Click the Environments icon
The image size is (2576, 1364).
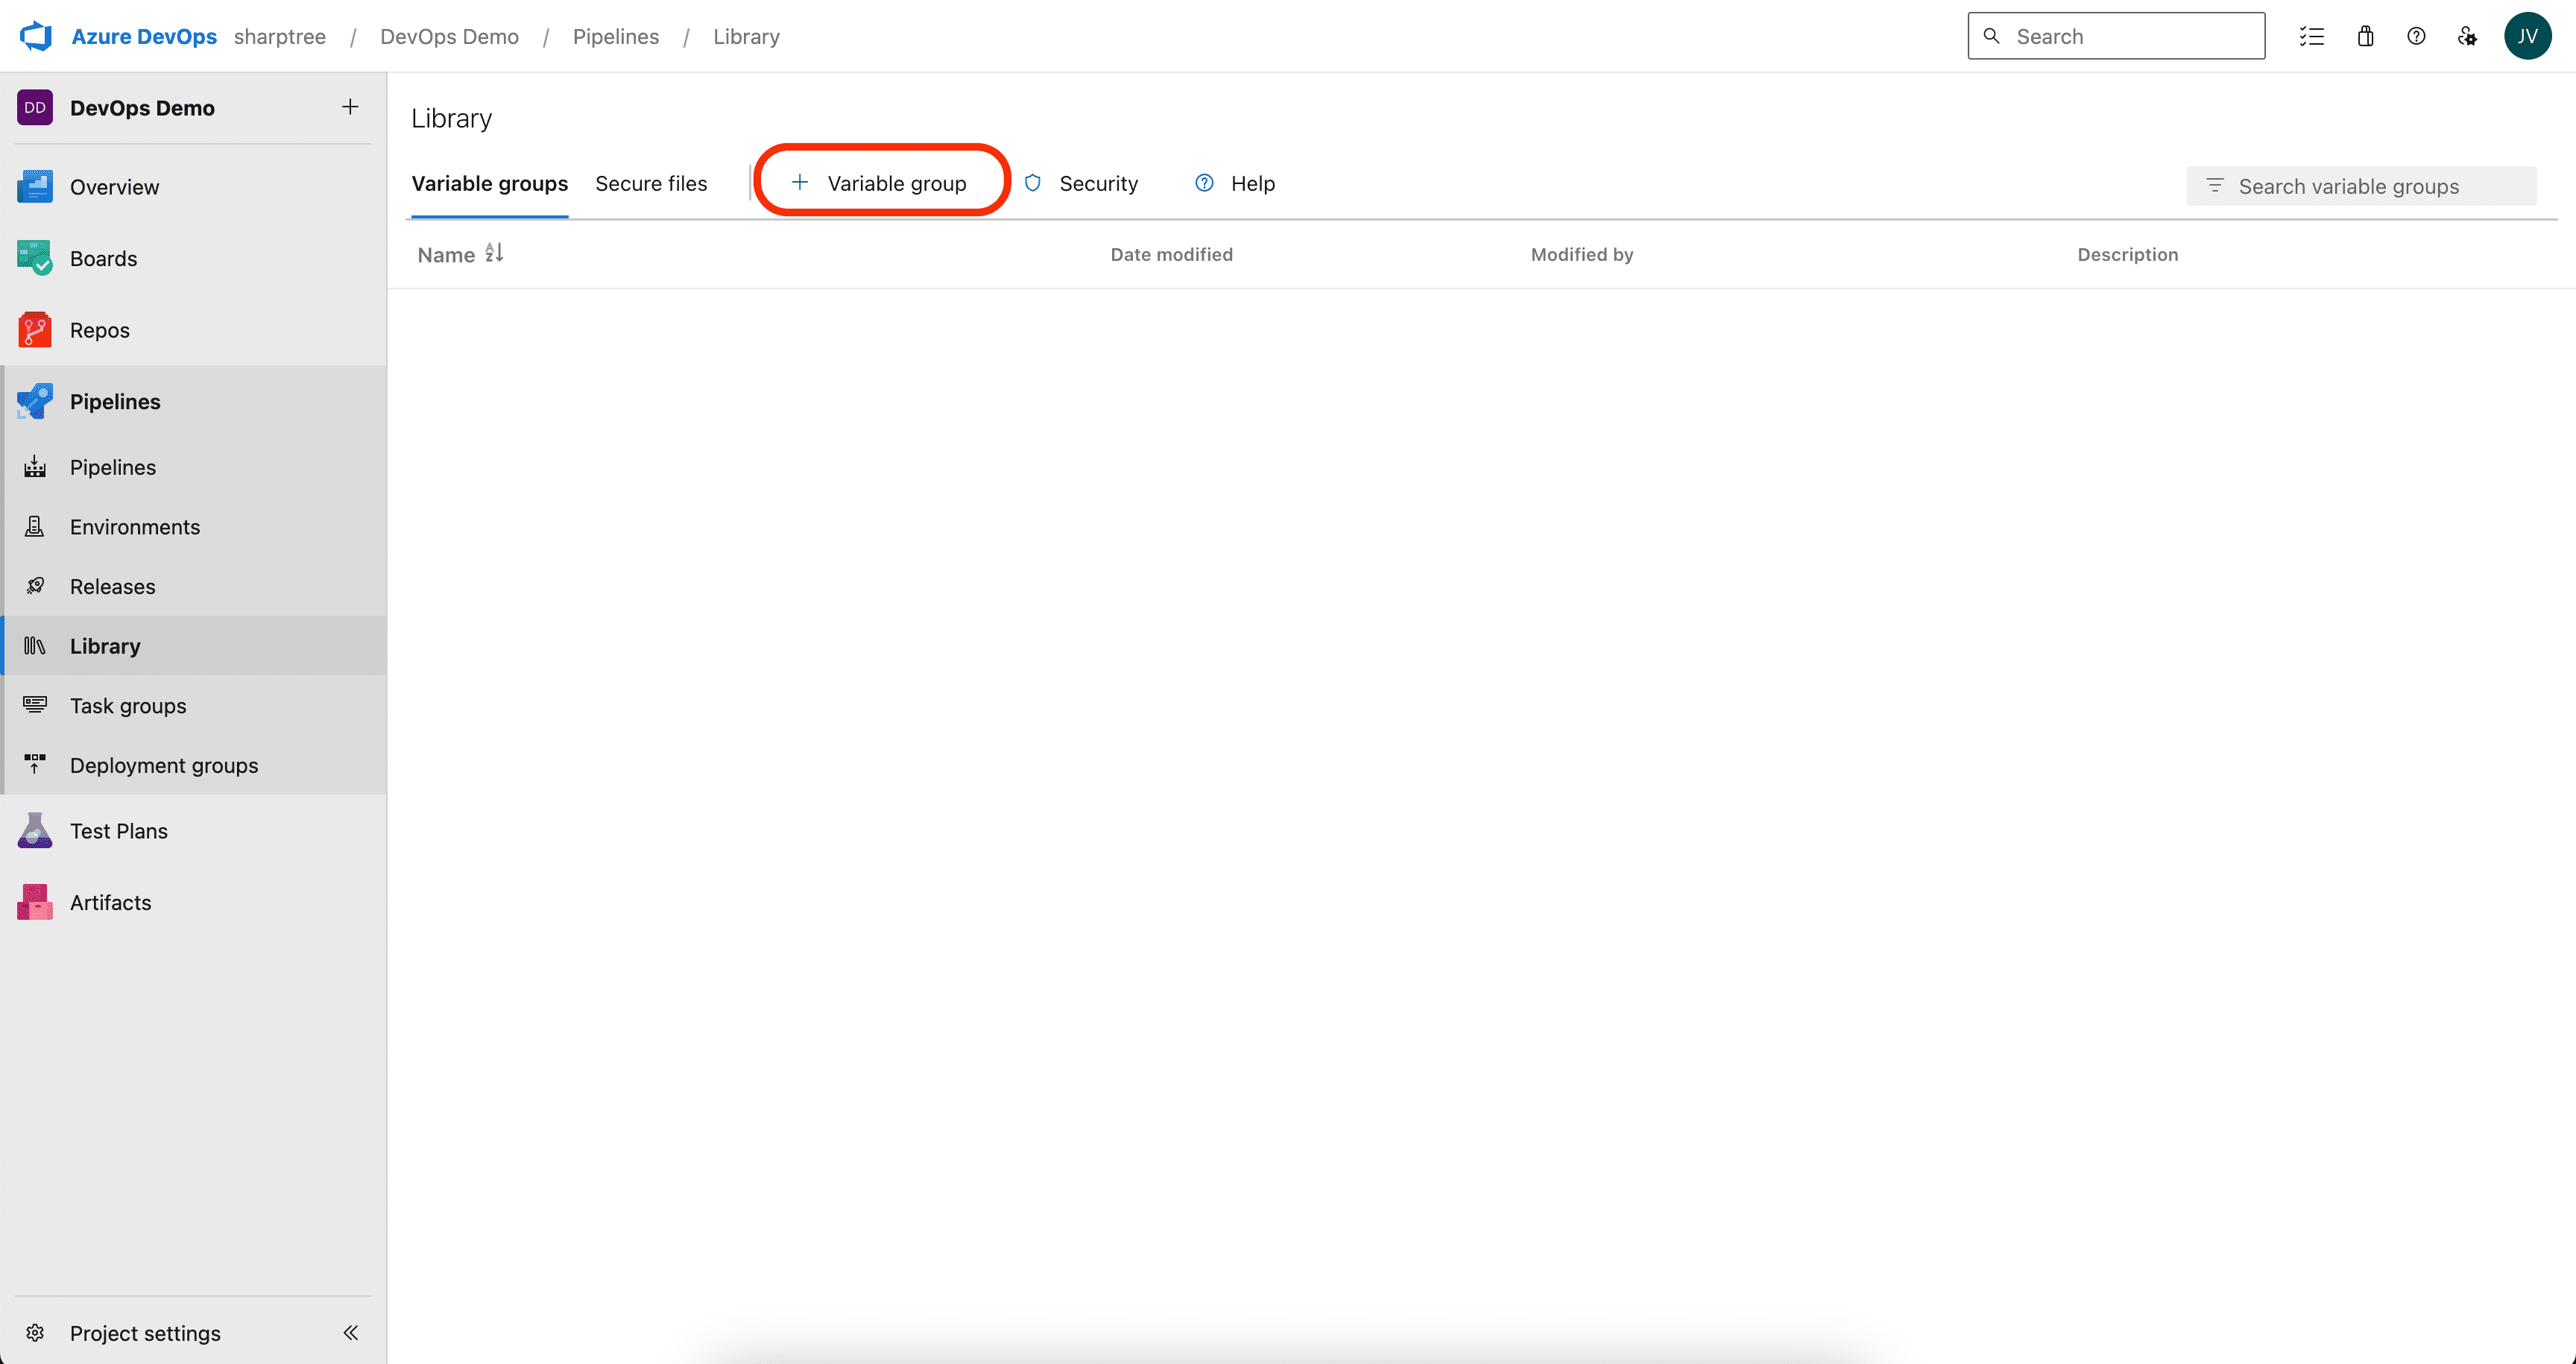click(x=35, y=526)
